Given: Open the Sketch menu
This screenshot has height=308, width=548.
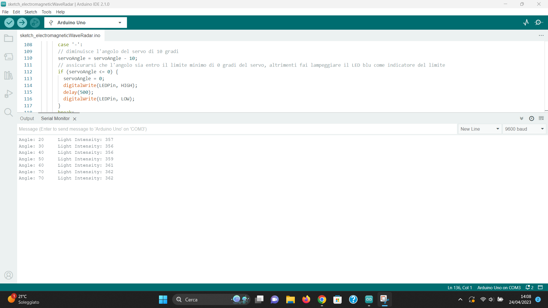Looking at the screenshot, I should pyautogui.click(x=31, y=12).
